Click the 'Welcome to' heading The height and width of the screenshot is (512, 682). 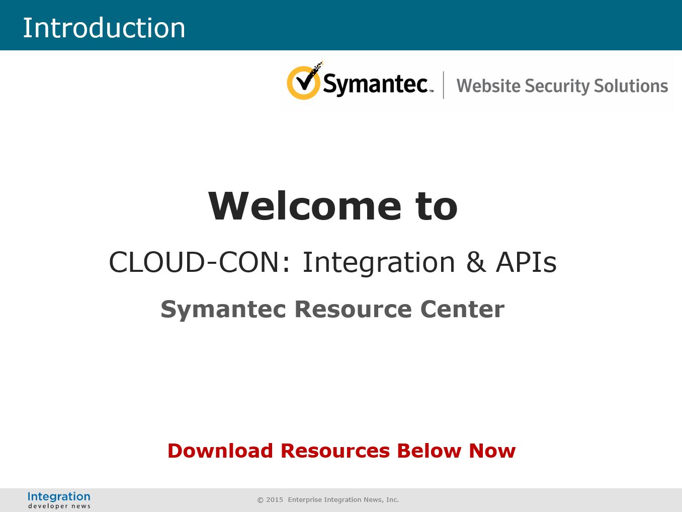[333, 206]
